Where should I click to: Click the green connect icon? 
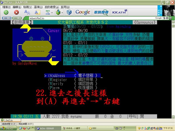click(x=6, y=12)
